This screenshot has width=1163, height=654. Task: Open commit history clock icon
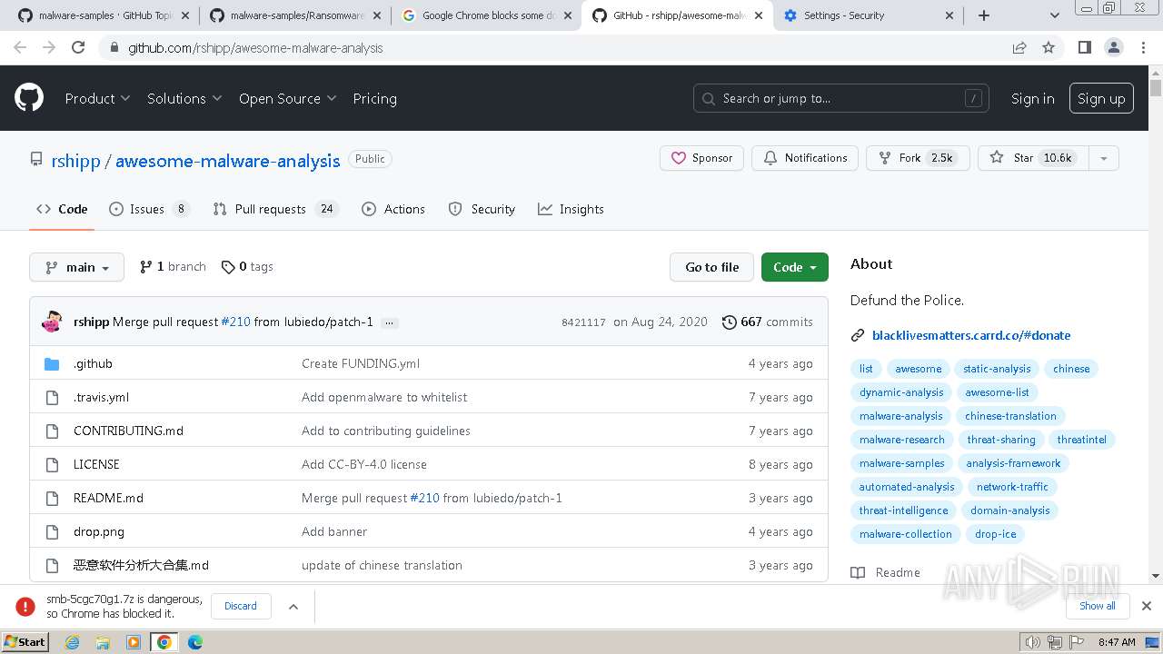729,322
